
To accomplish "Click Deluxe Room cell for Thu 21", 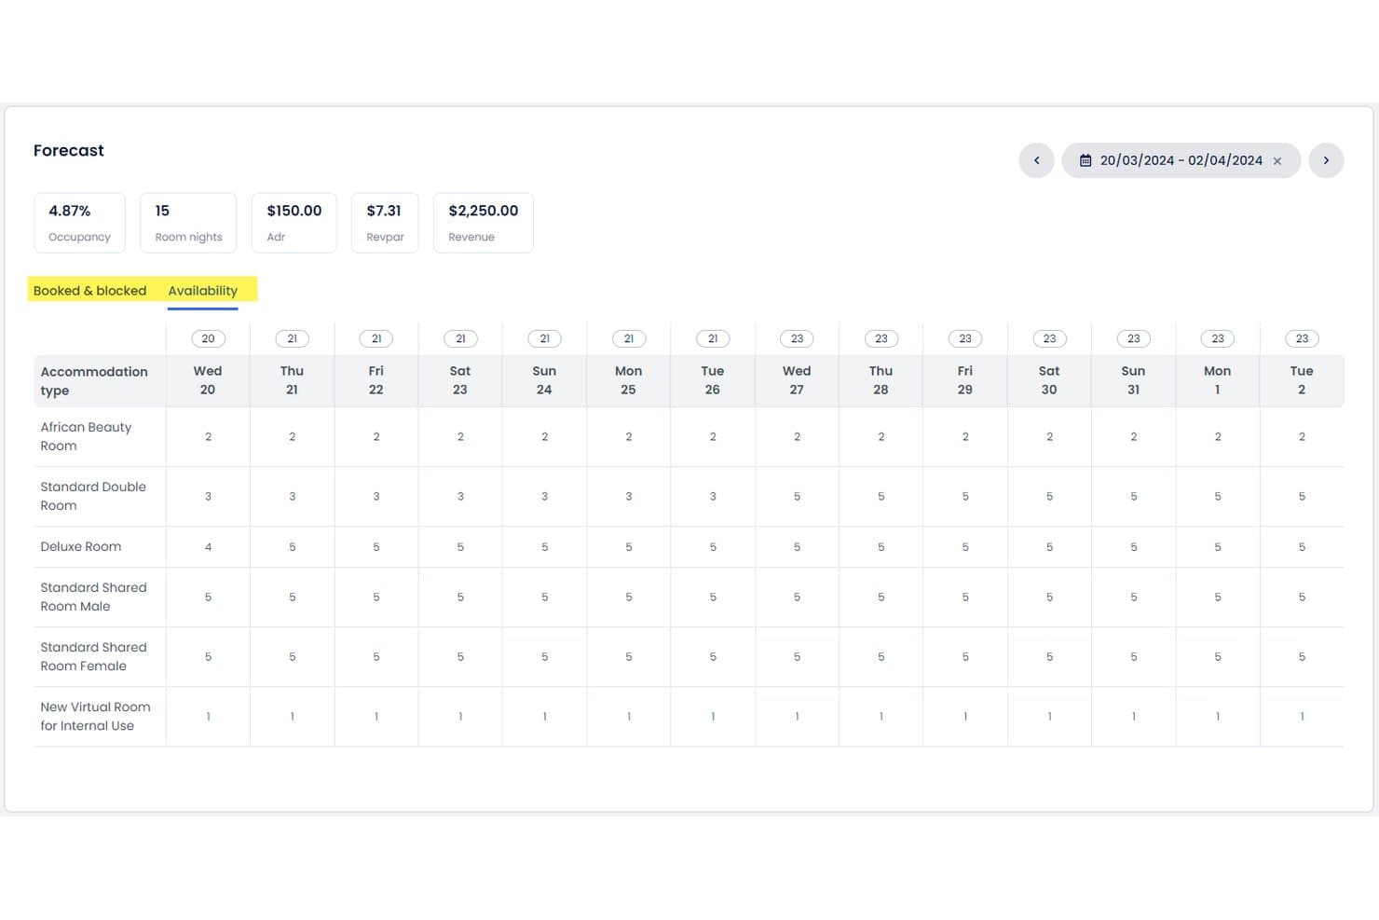I will click(x=292, y=547).
